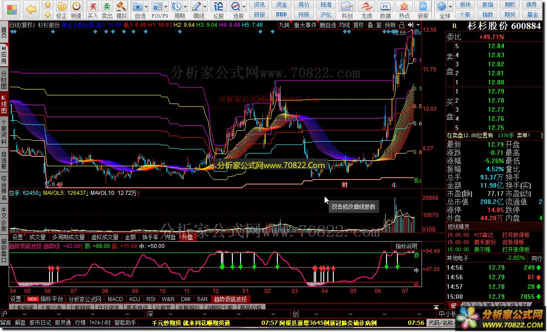Open the 选股 stock screener icon
Image resolution: width=547 pixels, height=332 pixels.
pyautogui.click(x=236, y=6)
